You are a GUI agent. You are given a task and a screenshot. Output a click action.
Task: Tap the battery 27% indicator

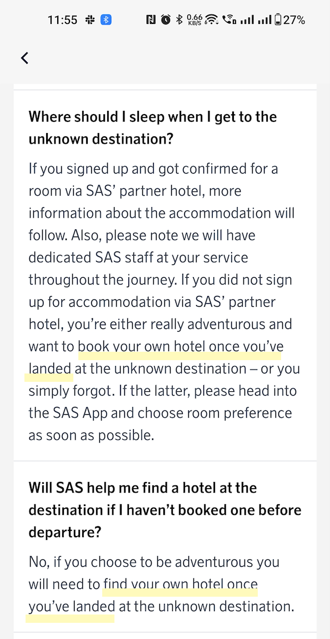pos(289,19)
